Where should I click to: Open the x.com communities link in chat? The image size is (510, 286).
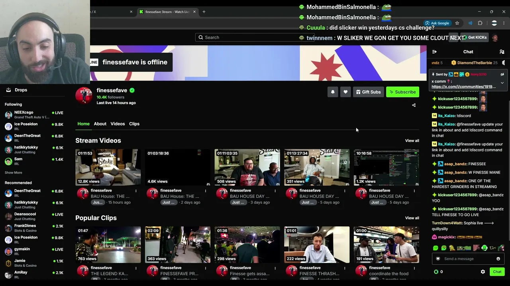point(463,87)
